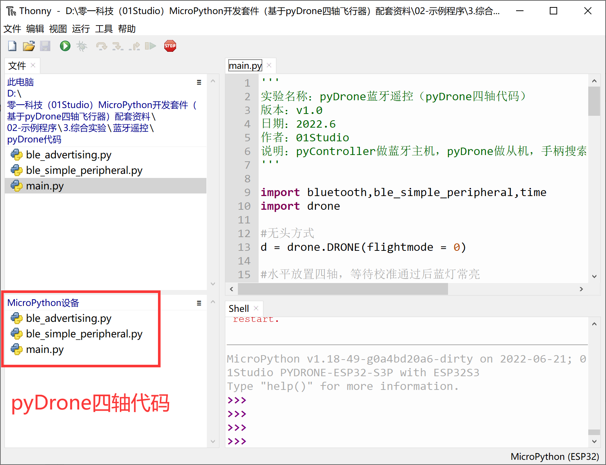The image size is (606, 465).
Task: Open local ble_simple_peripheral.py file name
Action: coord(84,170)
